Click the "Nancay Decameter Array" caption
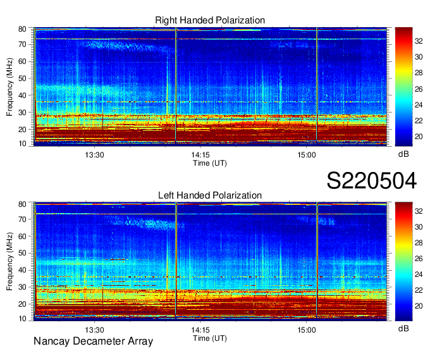The image size is (430, 349). 93,341
